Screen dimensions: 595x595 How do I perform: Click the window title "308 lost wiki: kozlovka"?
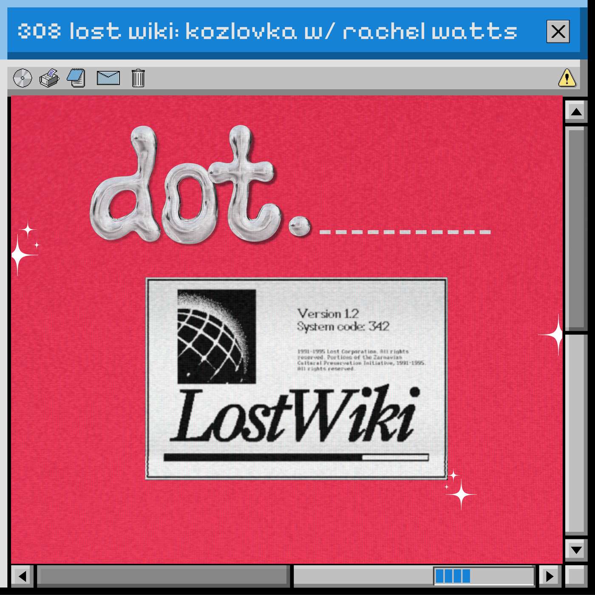(x=157, y=31)
